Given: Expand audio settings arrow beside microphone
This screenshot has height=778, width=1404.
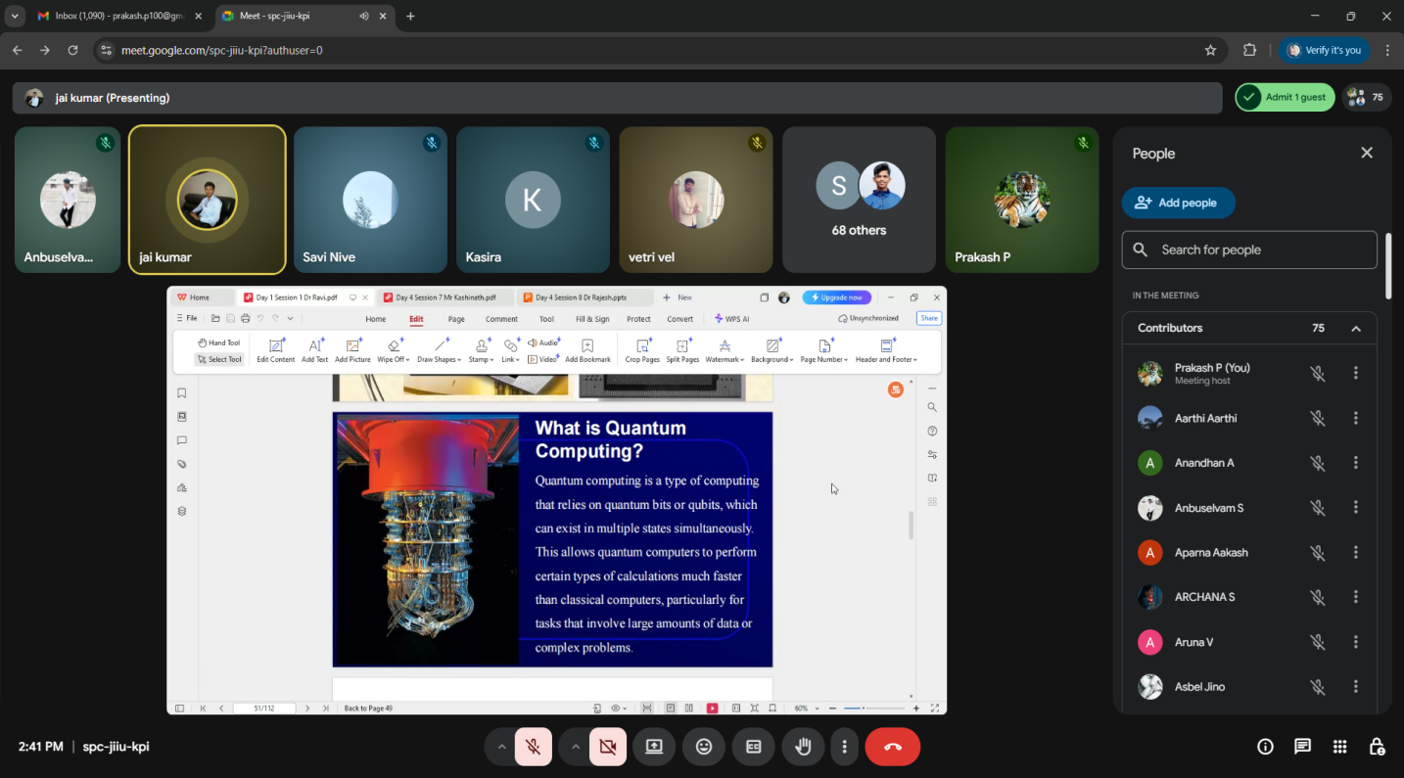Looking at the screenshot, I should pos(501,747).
